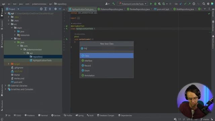
Task: Open Pull Requests tool window on left edge
Action: pos(2,41)
